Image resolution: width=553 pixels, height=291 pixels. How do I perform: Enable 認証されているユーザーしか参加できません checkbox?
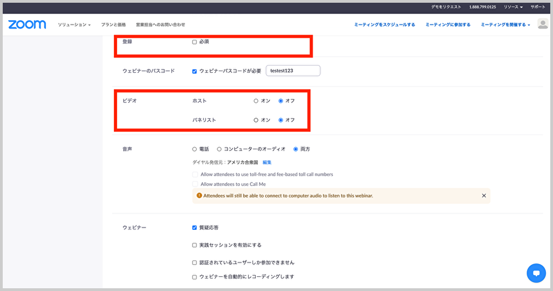tap(194, 263)
